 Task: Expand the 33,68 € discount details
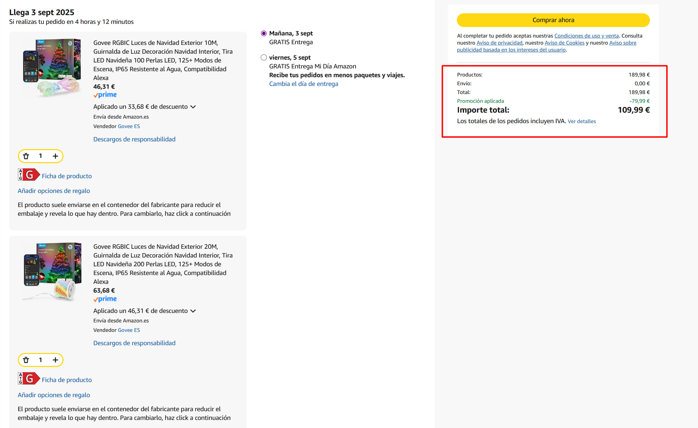point(193,107)
